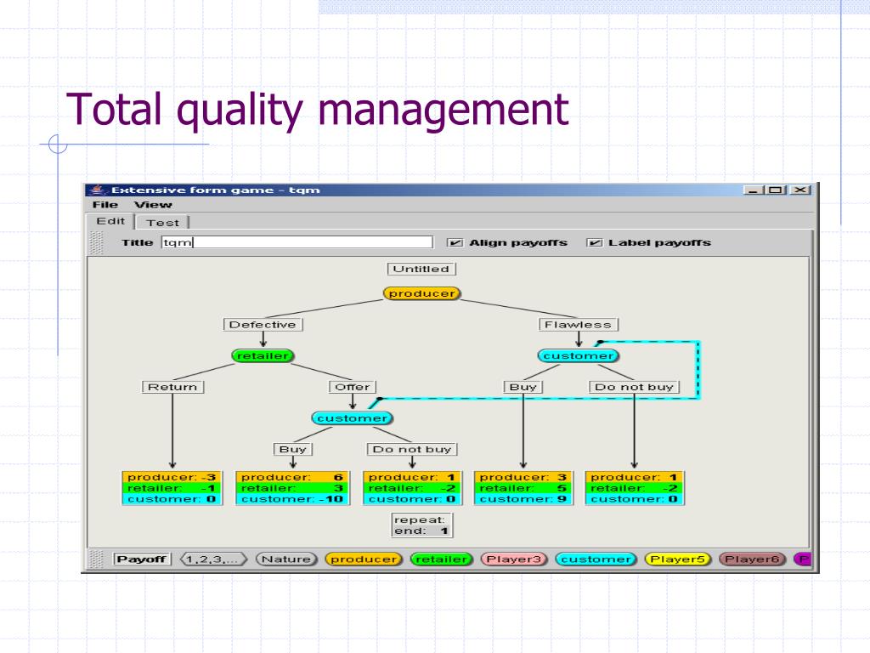Viewport: 870px width, 653px height.
Task: Select the producer root node
Action: (x=421, y=294)
